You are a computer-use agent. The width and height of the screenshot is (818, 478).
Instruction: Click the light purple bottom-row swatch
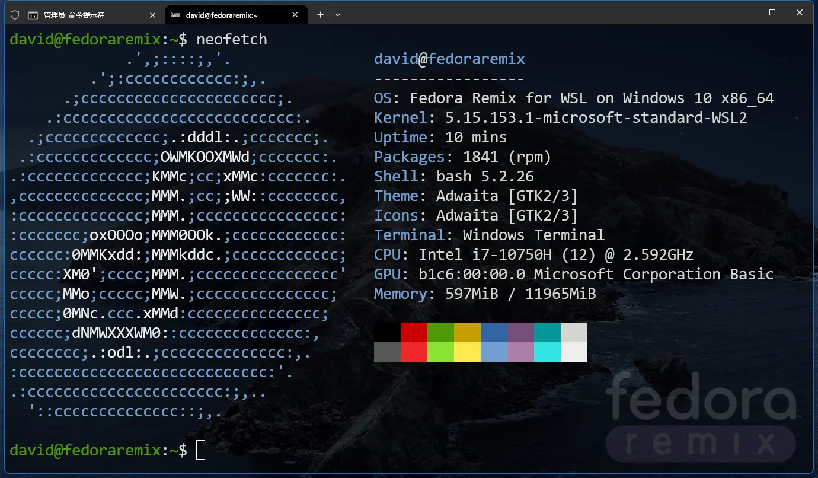520,352
